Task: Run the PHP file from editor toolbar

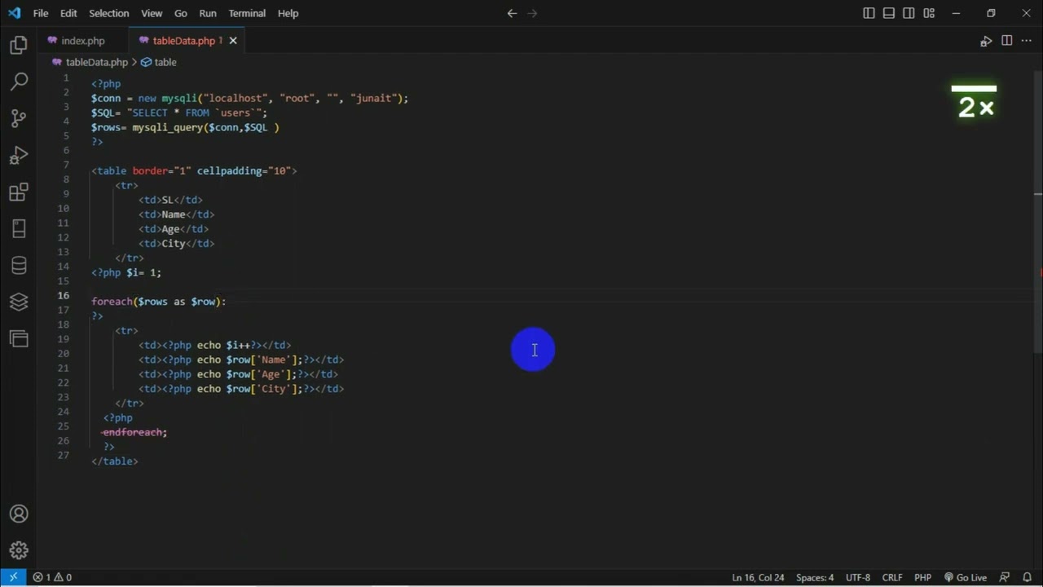Action: click(x=986, y=41)
